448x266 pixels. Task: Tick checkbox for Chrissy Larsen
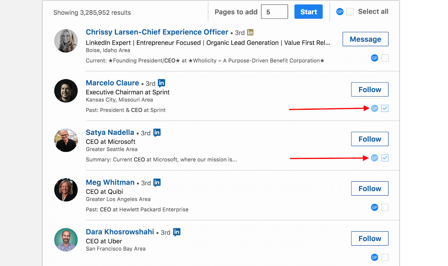[385, 58]
